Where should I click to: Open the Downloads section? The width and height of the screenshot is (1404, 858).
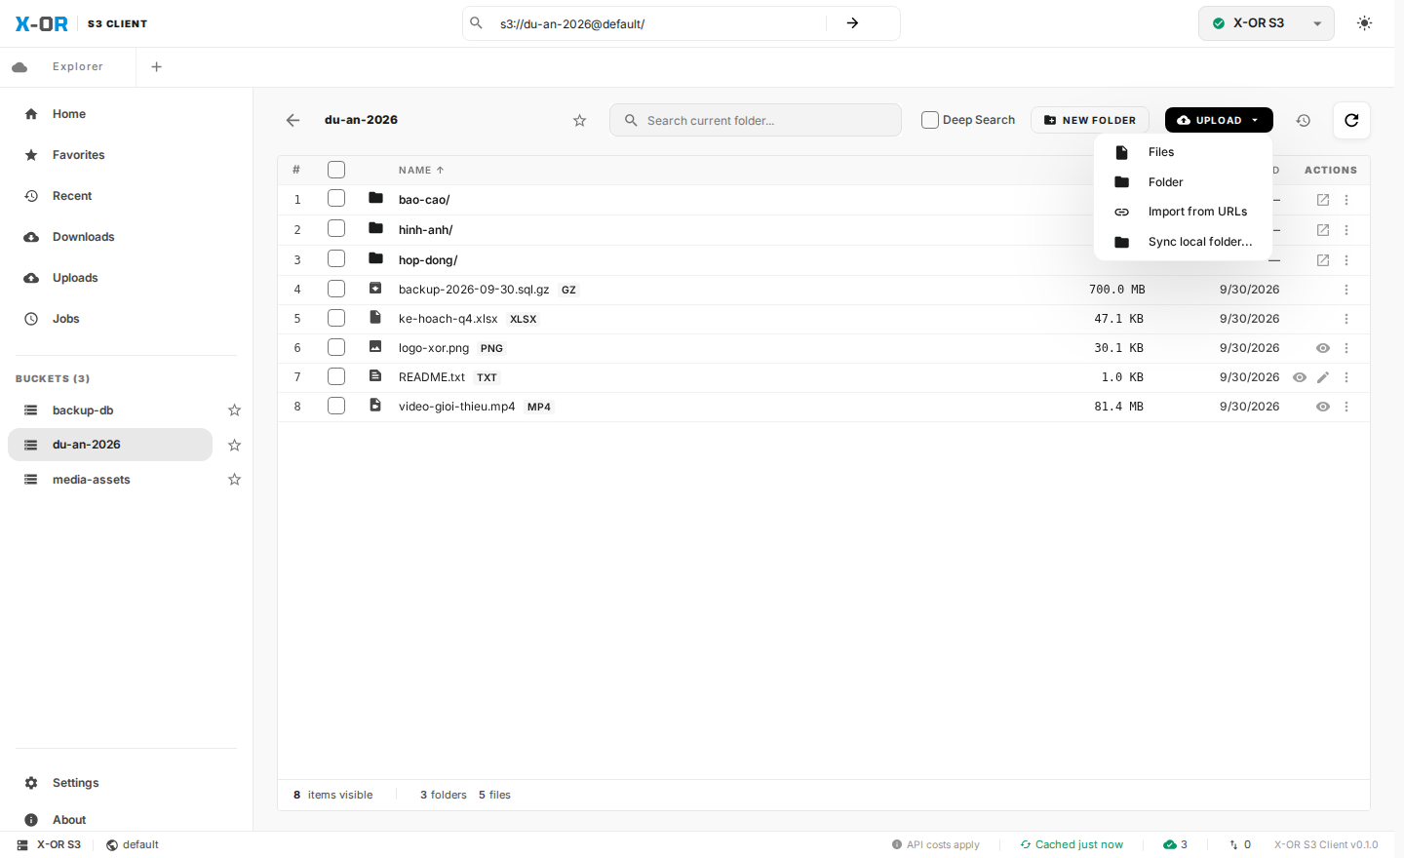(126, 237)
